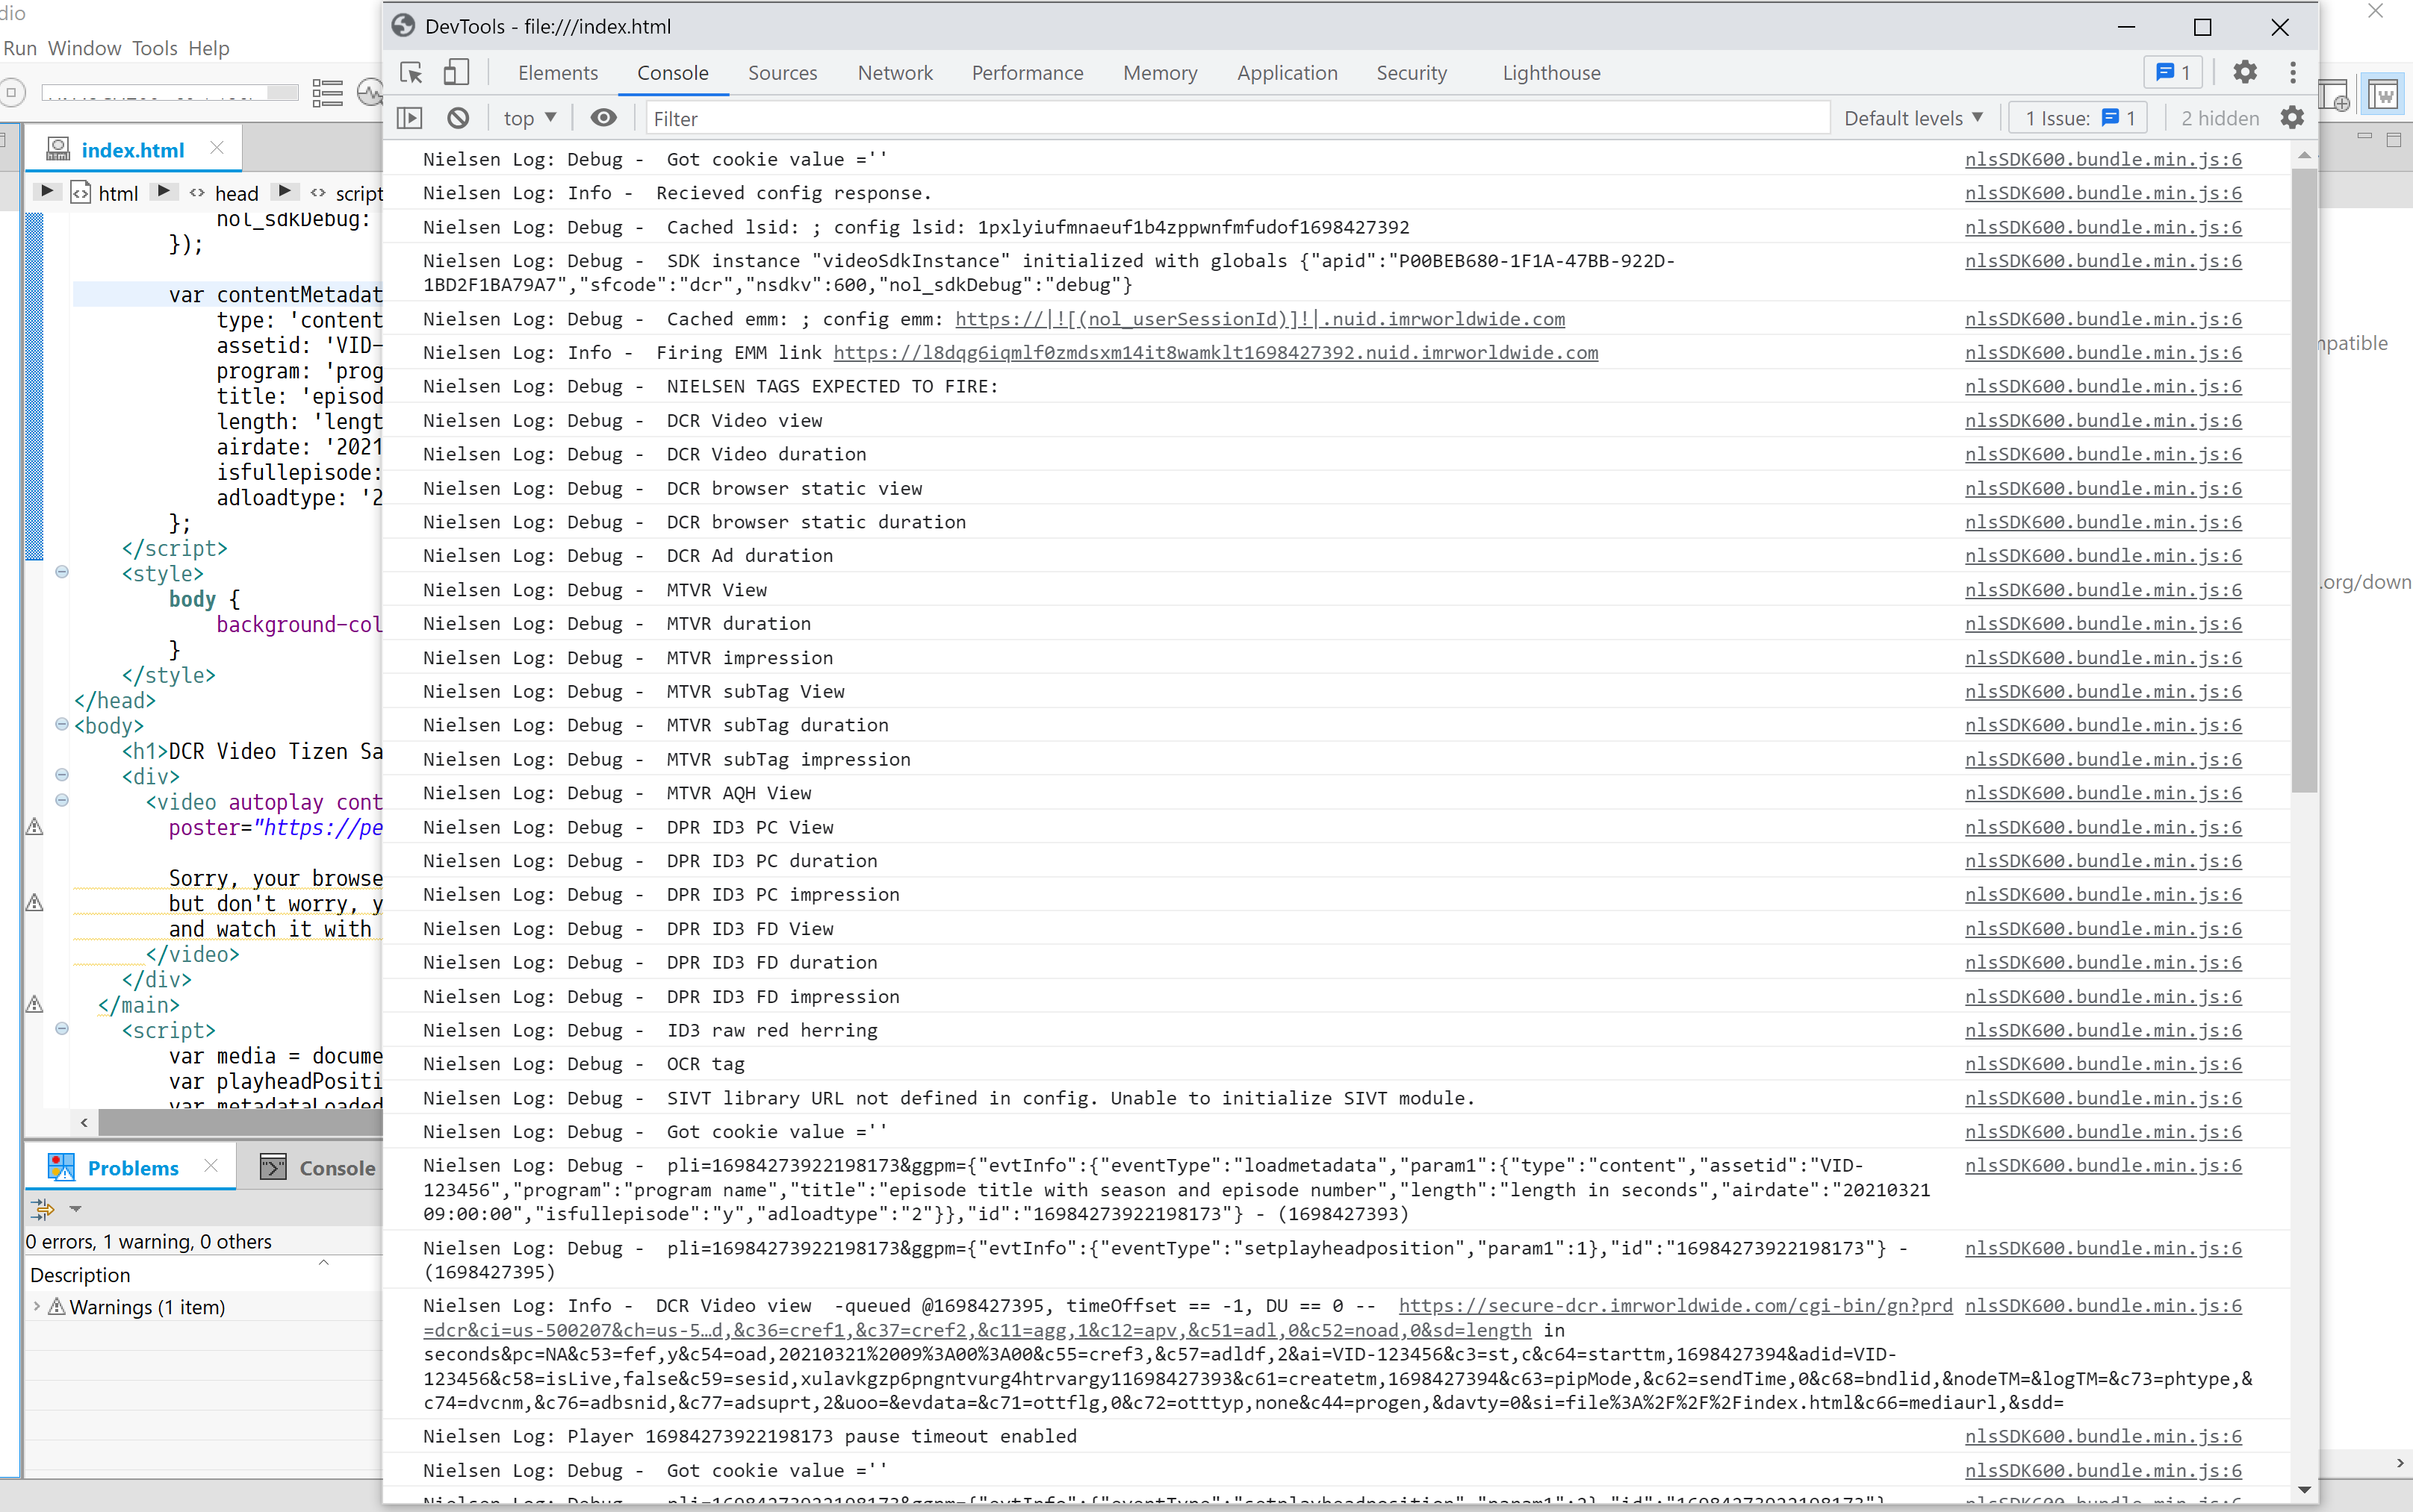
Task: Click the Description column header
Action: point(80,1275)
